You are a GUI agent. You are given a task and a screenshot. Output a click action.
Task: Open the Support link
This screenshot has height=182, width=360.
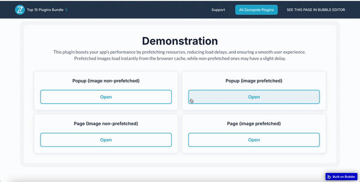tap(218, 10)
